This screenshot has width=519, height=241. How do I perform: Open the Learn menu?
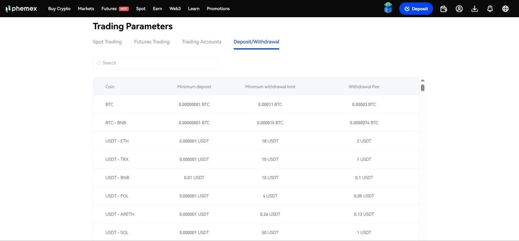point(194,9)
